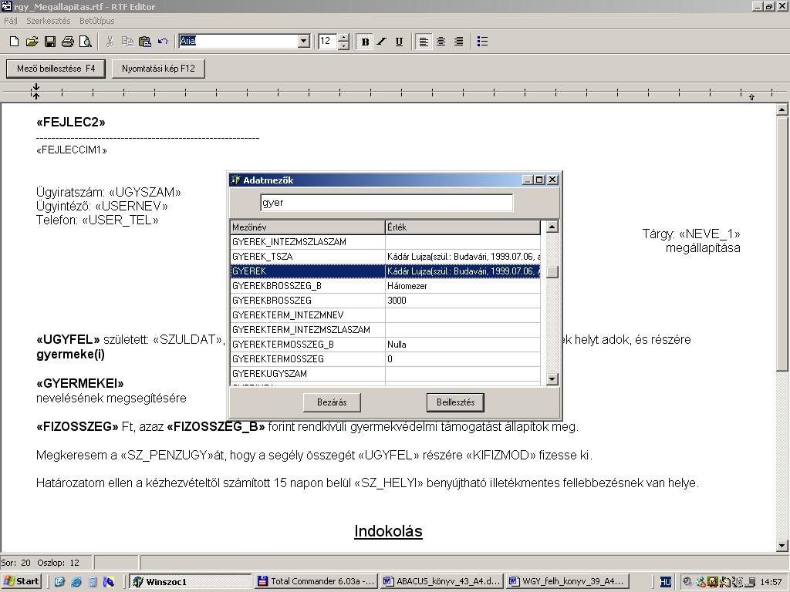The height and width of the screenshot is (592, 790).
Task: Open the Arial font name dropdown
Action: click(x=304, y=42)
